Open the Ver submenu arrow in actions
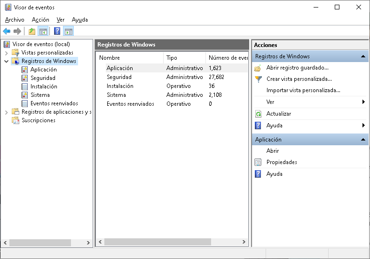 pyautogui.click(x=363, y=102)
